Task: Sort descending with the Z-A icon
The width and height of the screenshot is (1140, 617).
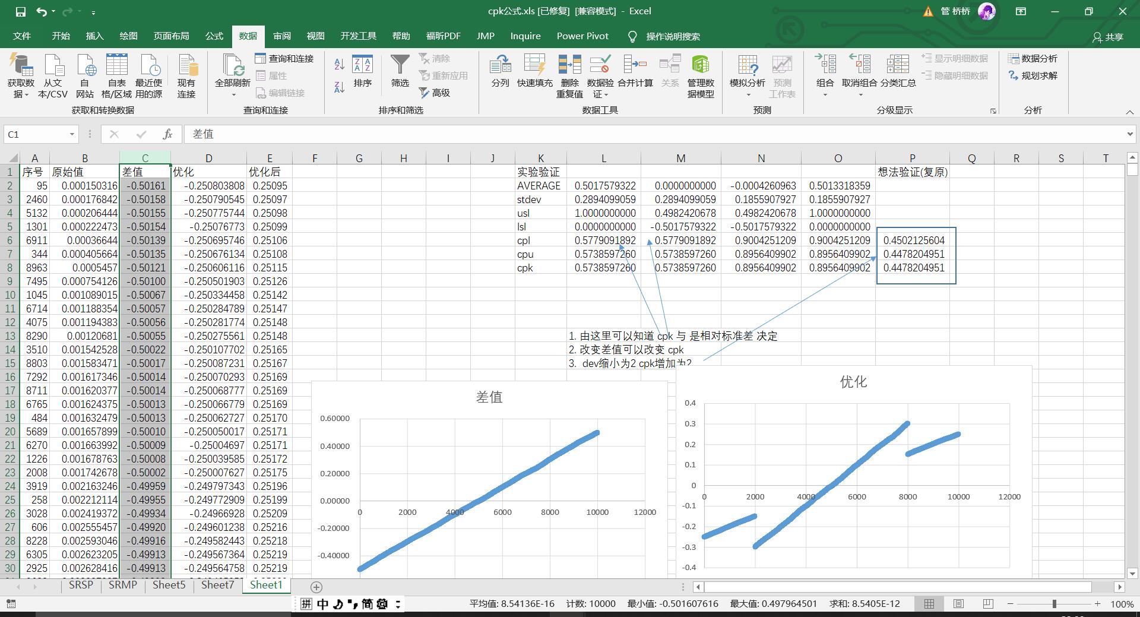Action: click(340, 87)
